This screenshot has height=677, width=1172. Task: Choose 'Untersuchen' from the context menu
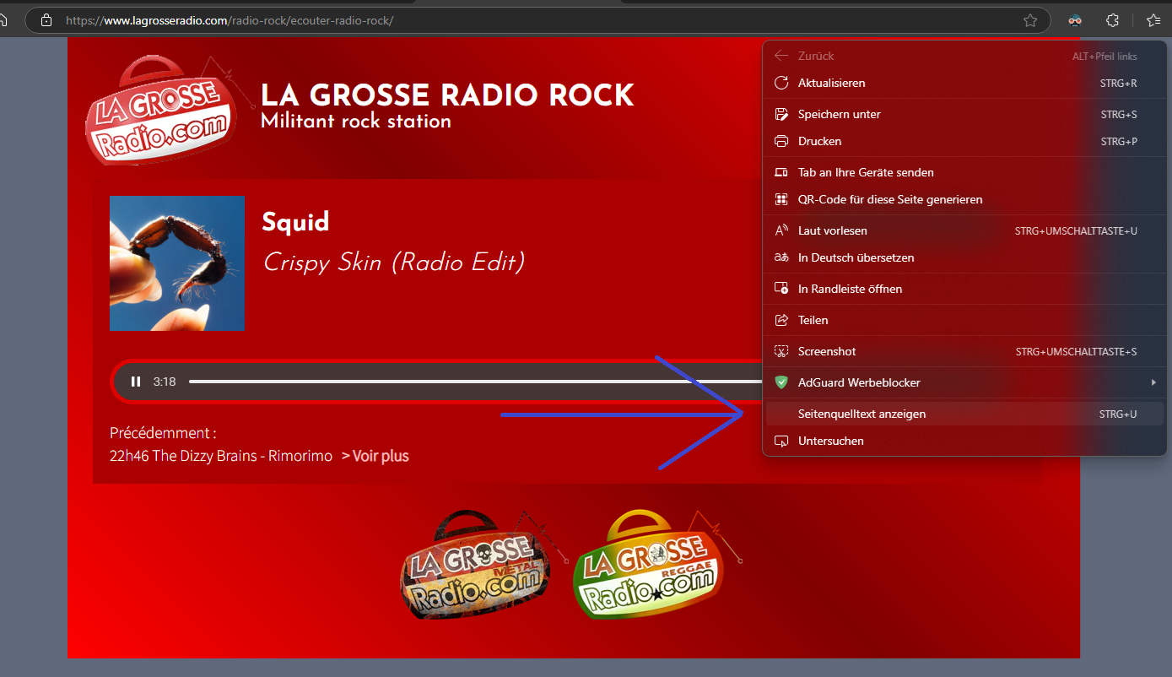964,441
